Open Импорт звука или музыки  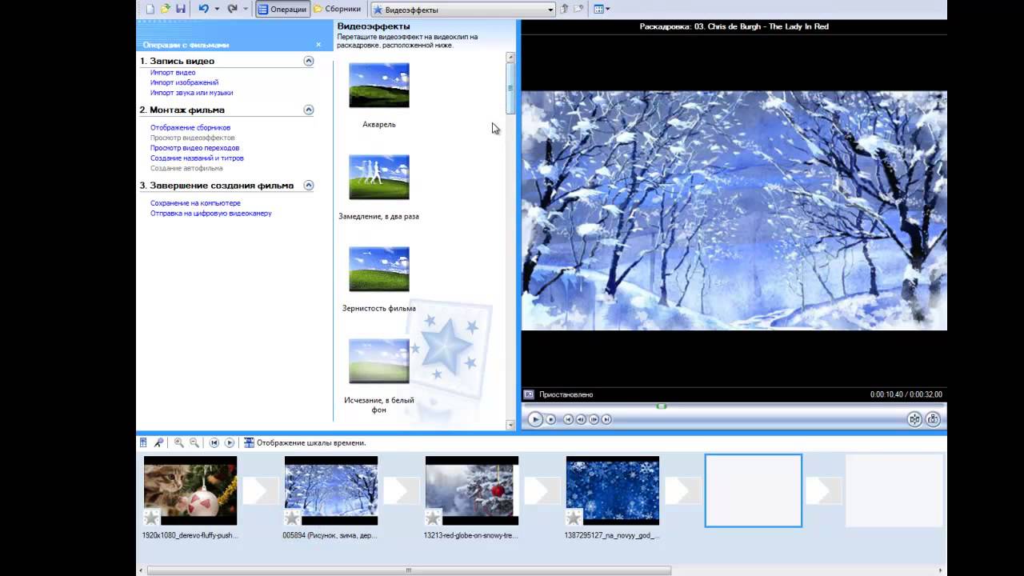point(191,93)
